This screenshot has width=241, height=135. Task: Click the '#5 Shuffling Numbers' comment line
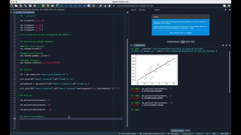32,117
